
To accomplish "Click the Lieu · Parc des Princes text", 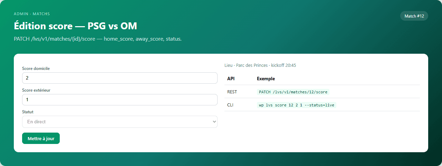I will [x=260, y=65].
